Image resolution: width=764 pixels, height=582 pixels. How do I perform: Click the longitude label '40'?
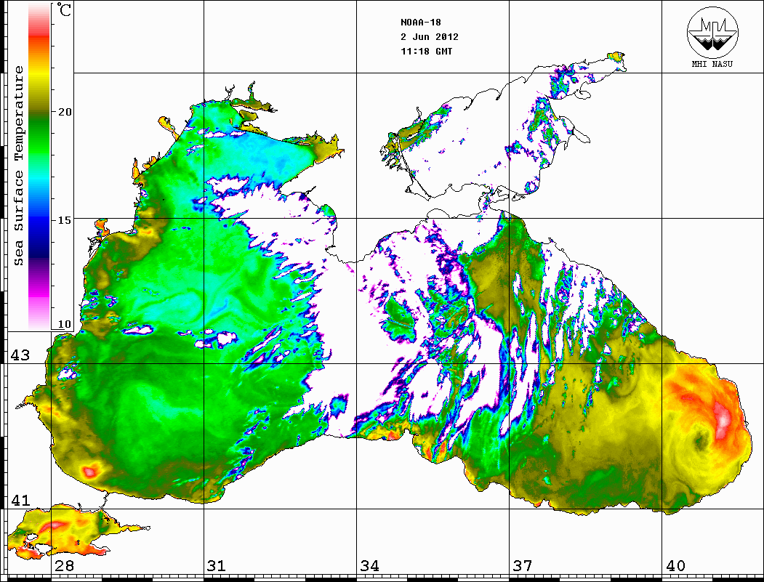(x=675, y=566)
